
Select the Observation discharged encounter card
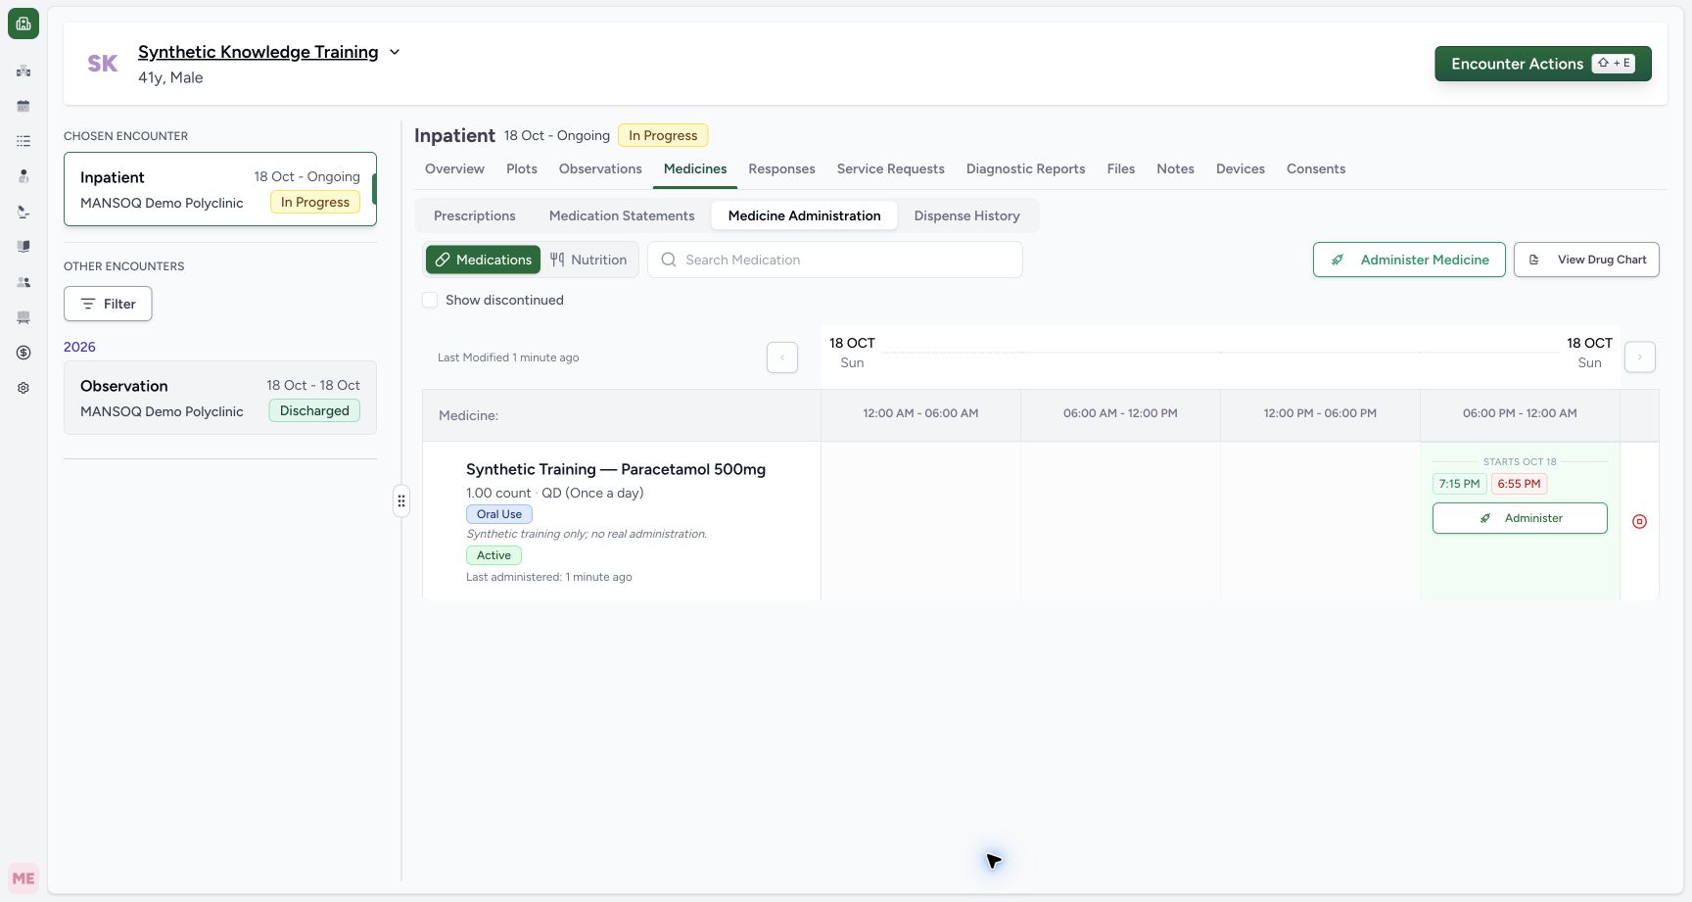(220, 398)
